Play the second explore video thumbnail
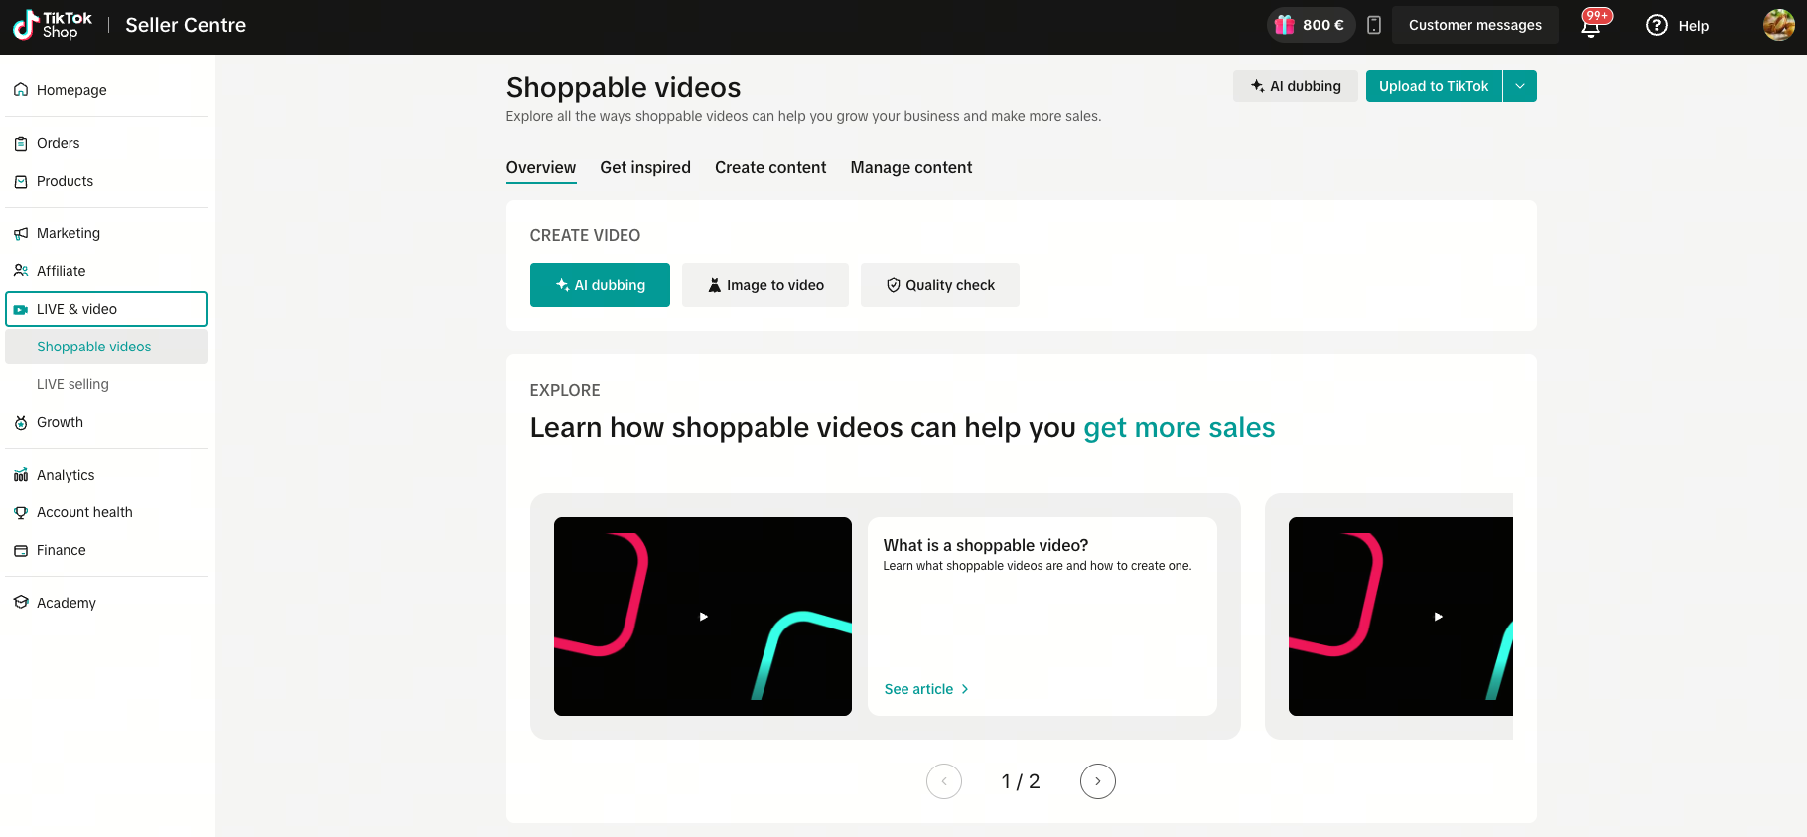 tap(1401, 617)
